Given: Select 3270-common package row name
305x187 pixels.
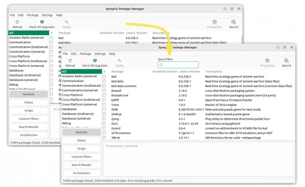Looking at the screenshot, I should (x=121, y=133).
